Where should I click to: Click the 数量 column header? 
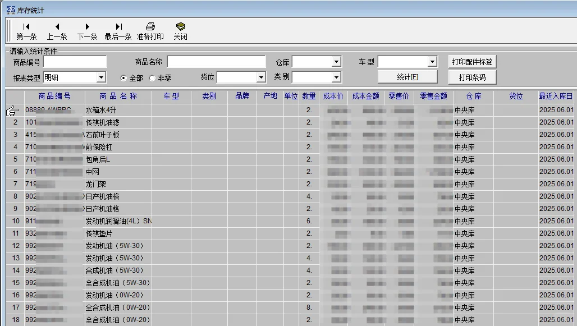(x=309, y=97)
